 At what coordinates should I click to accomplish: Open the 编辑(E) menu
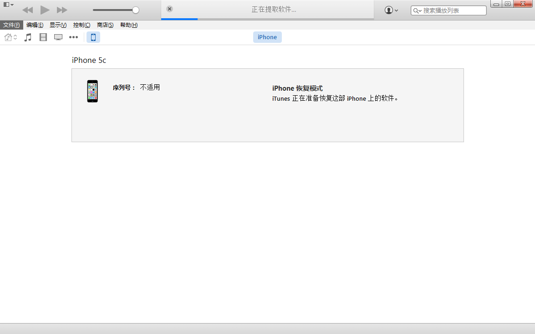point(35,25)
